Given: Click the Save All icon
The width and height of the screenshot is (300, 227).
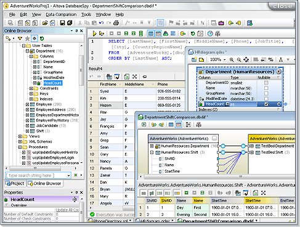Looking at the screenshot, I should (x=70, y=23).
